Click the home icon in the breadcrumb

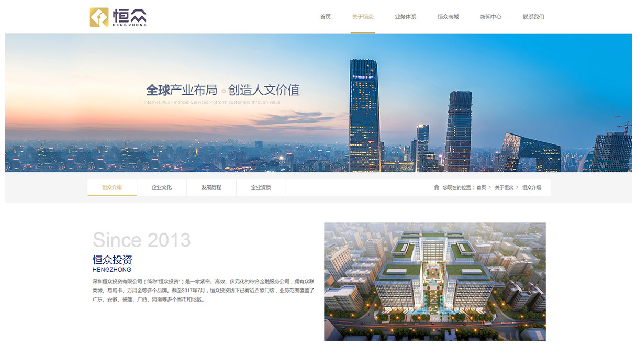point(437,187)
